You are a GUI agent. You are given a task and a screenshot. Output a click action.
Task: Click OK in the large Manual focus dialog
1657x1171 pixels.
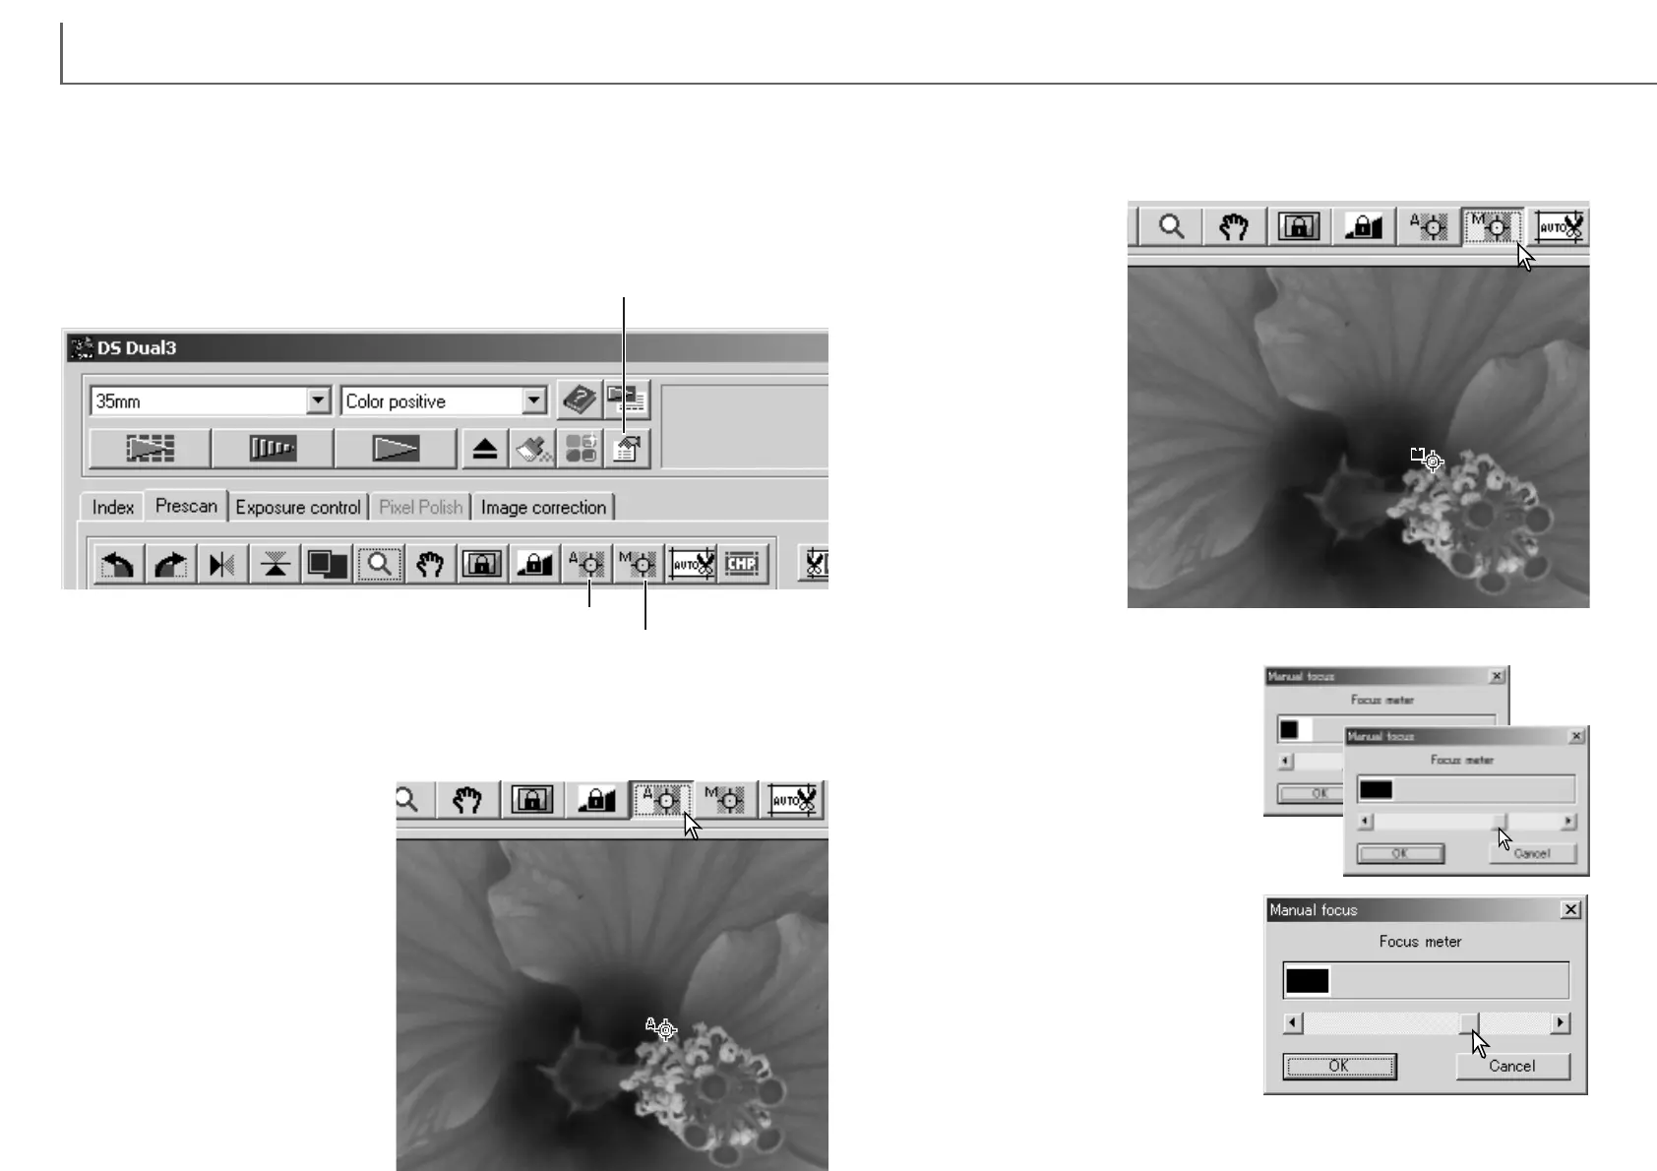coord(1339,1066)
